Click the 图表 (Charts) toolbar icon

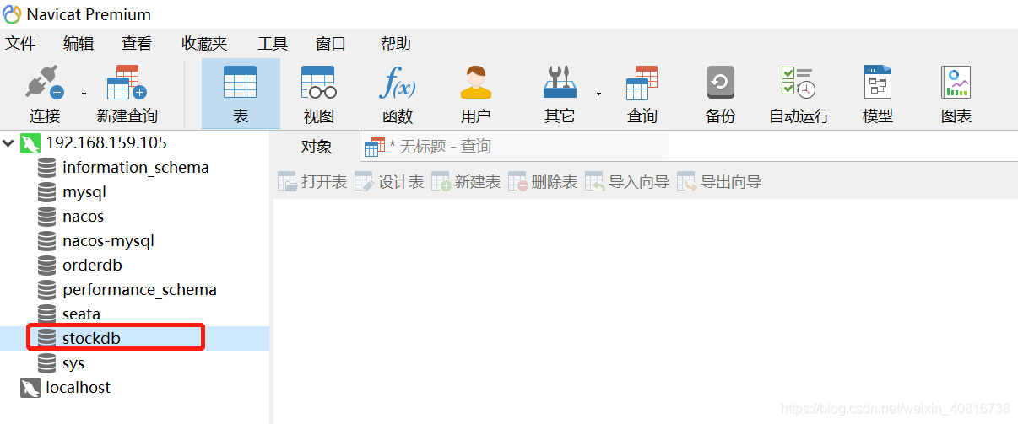(x=956, y=83)
